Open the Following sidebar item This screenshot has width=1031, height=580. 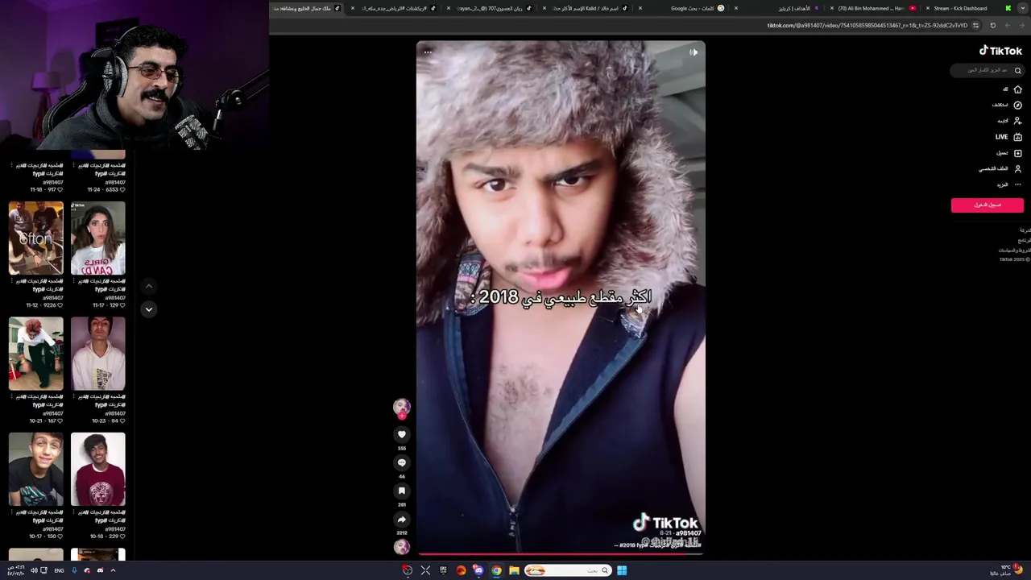(1009, 121)
